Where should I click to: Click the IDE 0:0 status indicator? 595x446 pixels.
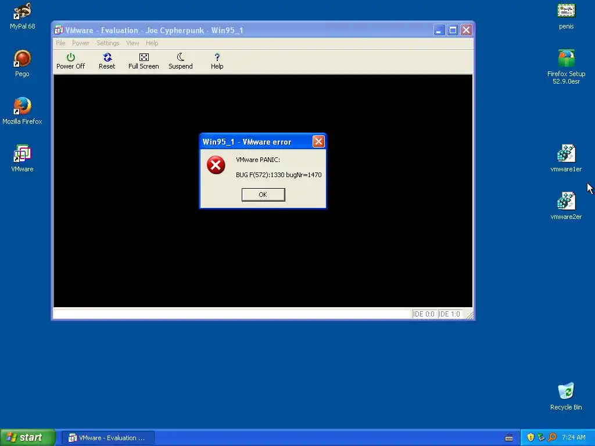click(424, 314)
